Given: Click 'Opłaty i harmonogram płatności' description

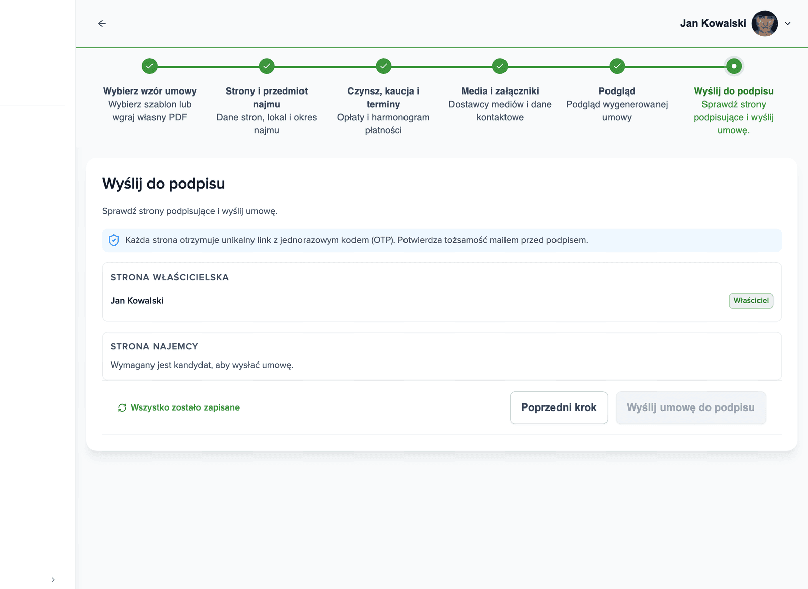Looking at the screenshot, I should 383,124.
